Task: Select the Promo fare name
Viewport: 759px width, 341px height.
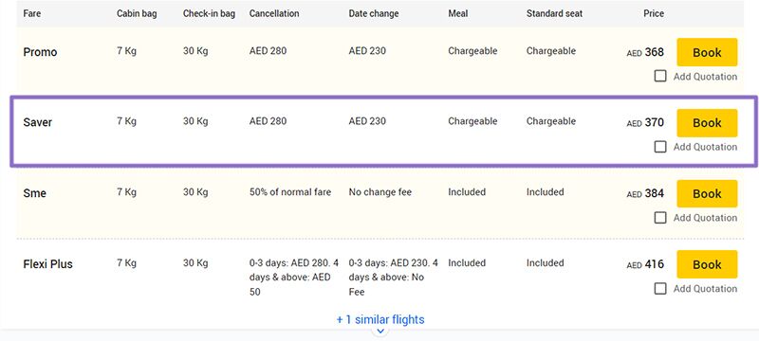Action: 40,52
